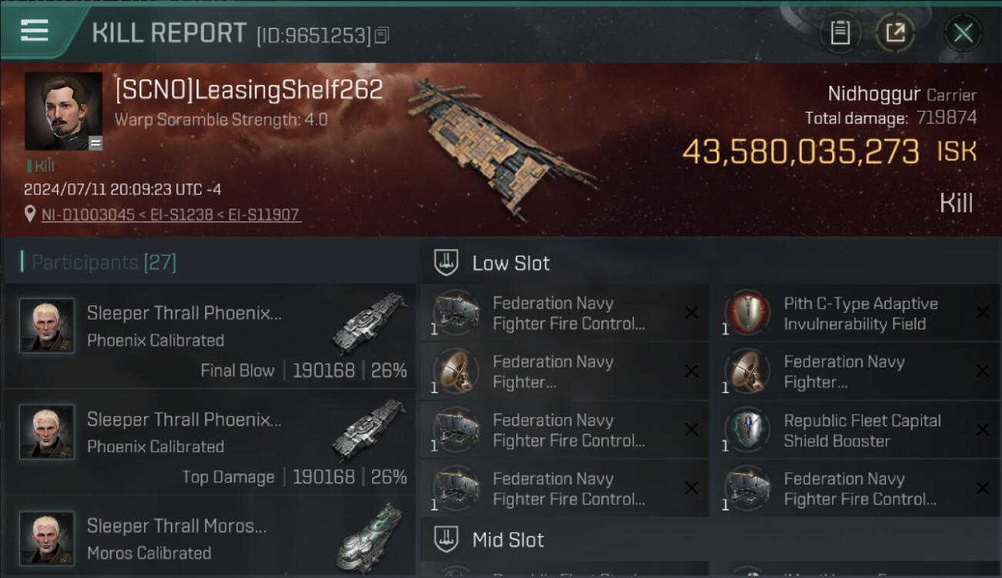The image size is (1002, 578).
Task: View LeasingShelf262's pilot portrait
Action: [63, 111]
